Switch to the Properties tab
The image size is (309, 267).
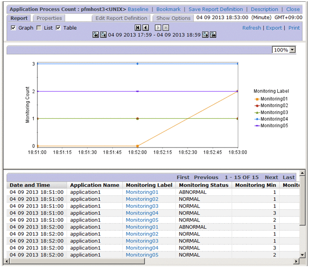click(x=49, y=18)
